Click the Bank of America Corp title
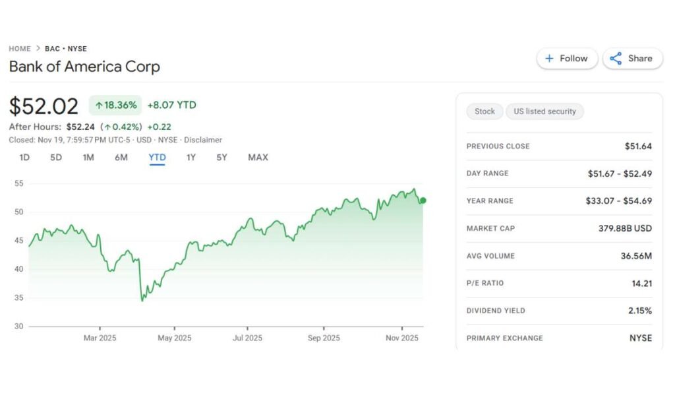This screenshot has height=405, width=675. pyautogui.click(x=84, y=67)
